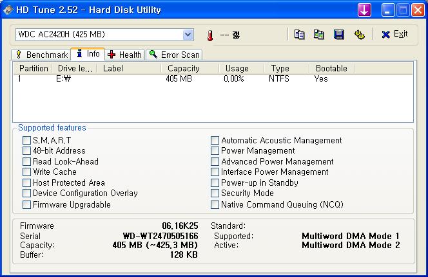Click the red thermometer temperature icon
The height and width of the screenshot is (277, 428).
point(210,35)
